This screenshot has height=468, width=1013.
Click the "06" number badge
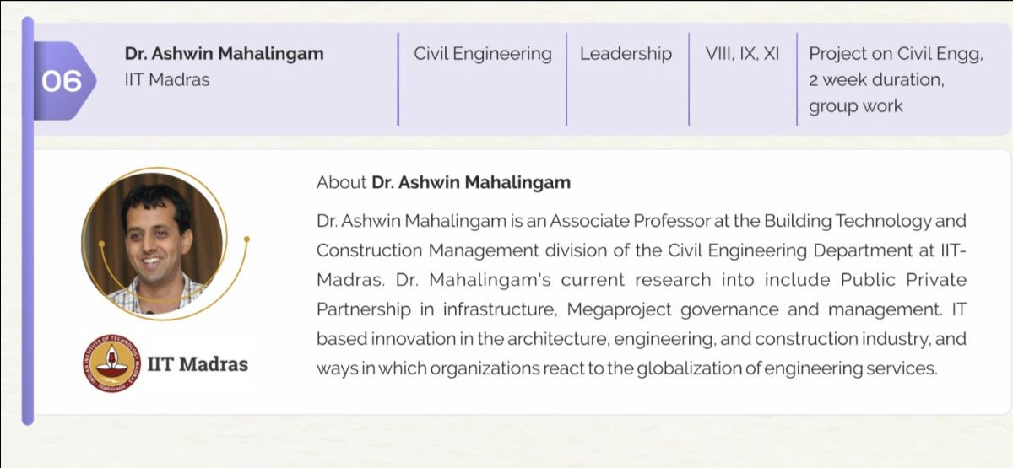tap(62, 81)
